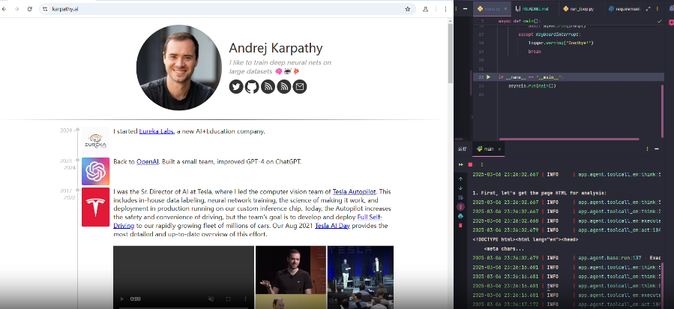Enter fullscreen on the embedded video
The width and height of the screenshot is (674, 309).
pos(229,298)
